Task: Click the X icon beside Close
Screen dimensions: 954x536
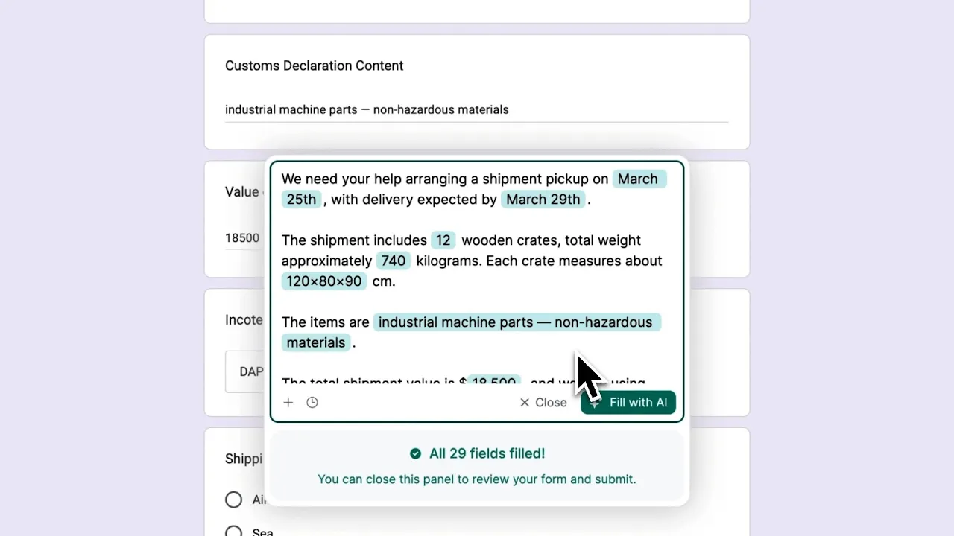Action: (x=525, y=403)
